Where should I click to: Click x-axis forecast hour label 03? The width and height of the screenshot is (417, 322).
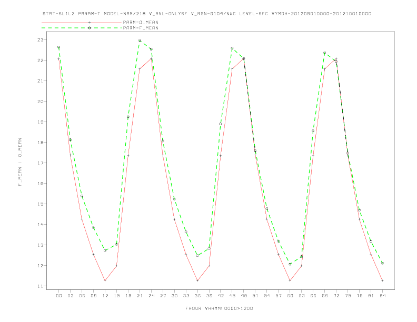(70, 296)
